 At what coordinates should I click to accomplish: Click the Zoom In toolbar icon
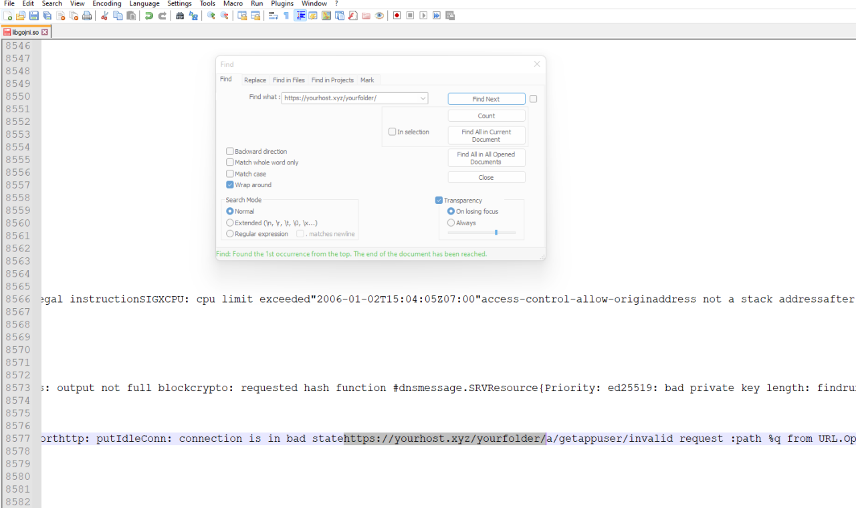(x=211, y=15)
